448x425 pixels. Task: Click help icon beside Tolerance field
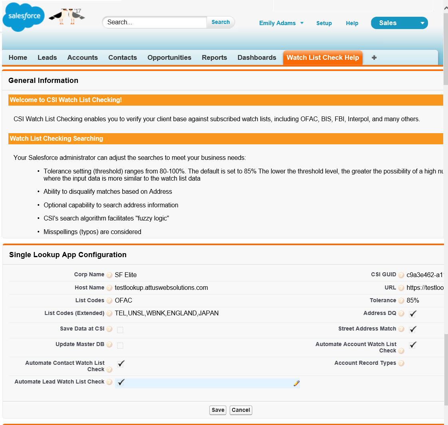(401, 301)
